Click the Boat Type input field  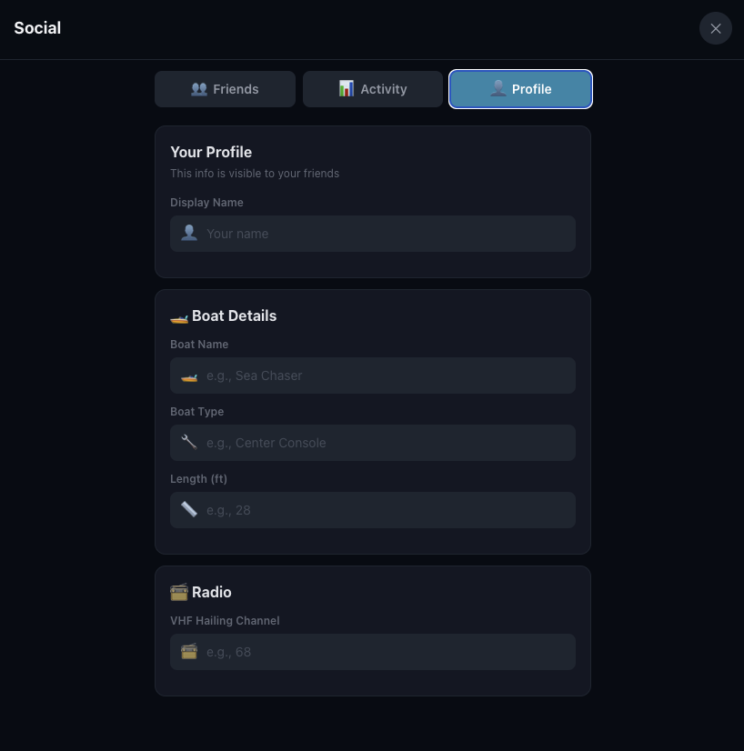point(373,442)
